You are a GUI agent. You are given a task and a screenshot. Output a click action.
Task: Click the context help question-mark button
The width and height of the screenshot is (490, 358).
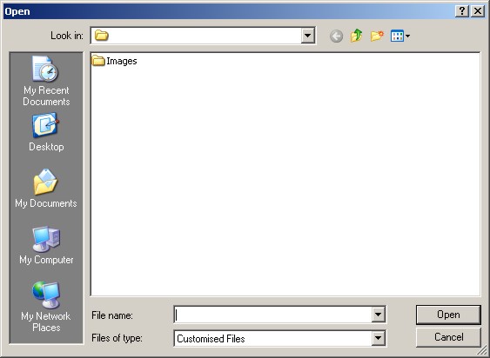coord(462,11)
